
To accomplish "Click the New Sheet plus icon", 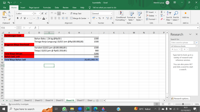I will tap(97, 100).
